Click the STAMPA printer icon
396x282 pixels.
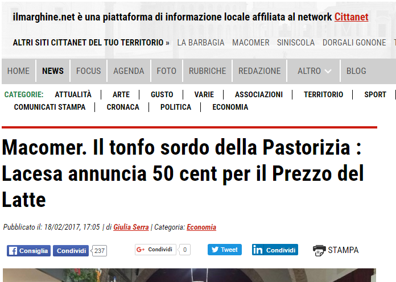(x=320, y=250)
